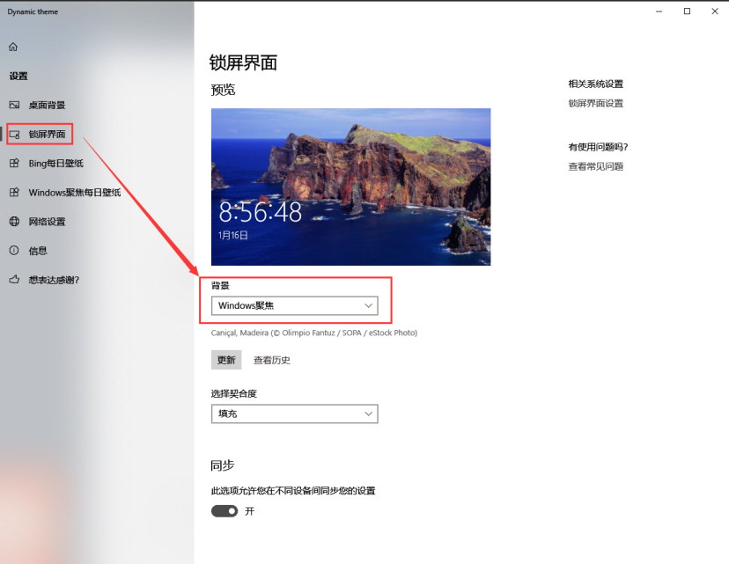This screenshot has height=564, width=729.
Task: Click the 锁屏界面 lock screen icon
Action: pyautogui.click(x=14, y=134)
